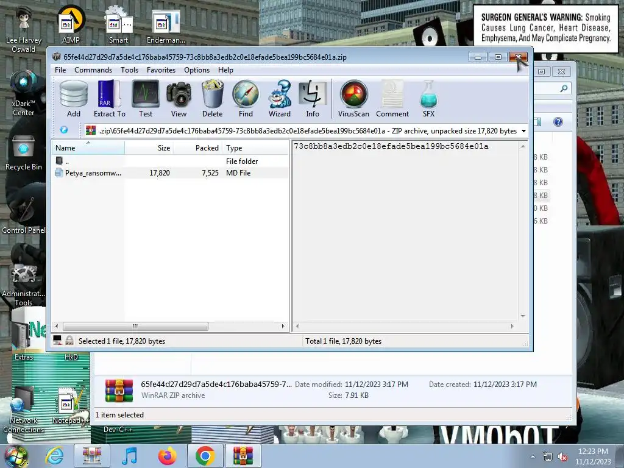Click the search magnifier in Explorer window
Viewport: 624px width, 468px height.
click(x=564, y=88)
